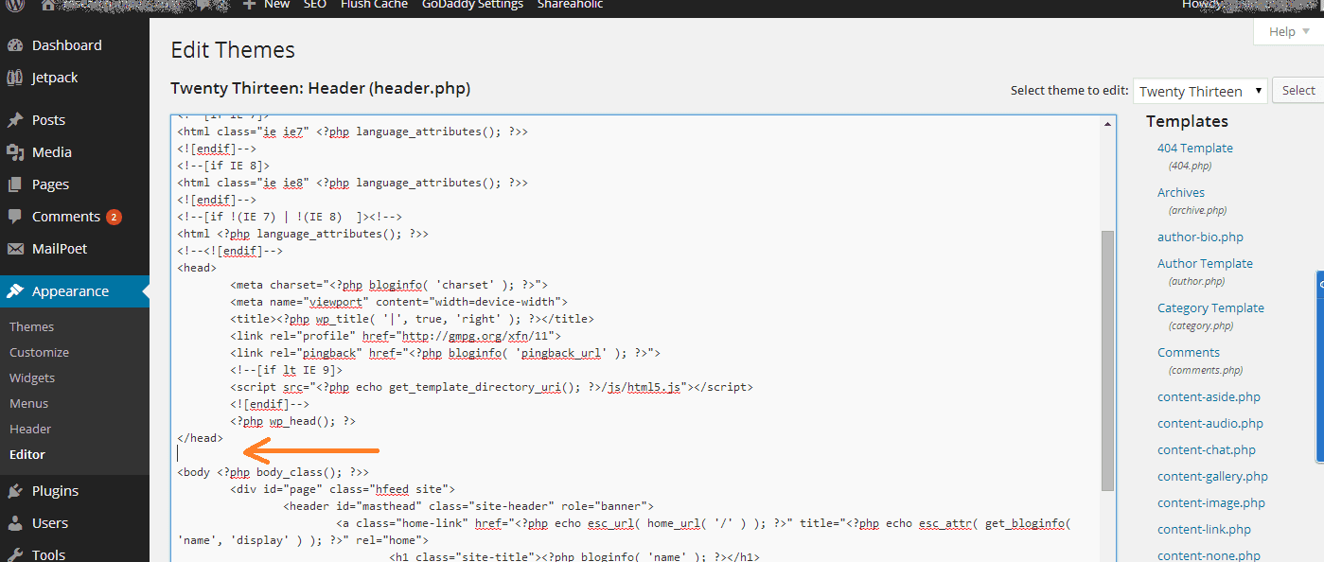Open the Widgets submenu item

pos(32,378)
